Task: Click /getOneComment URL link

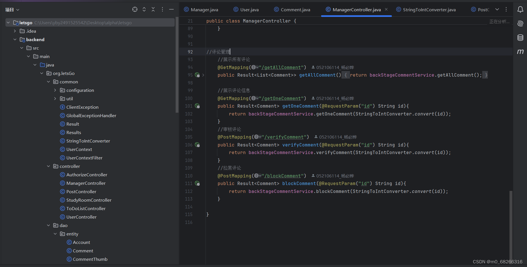Action: [281, 98]
